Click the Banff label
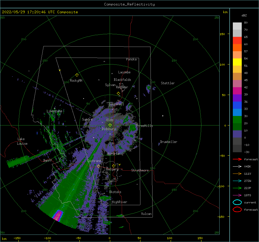This screenshot has width=259, height=242. (47, 160)
